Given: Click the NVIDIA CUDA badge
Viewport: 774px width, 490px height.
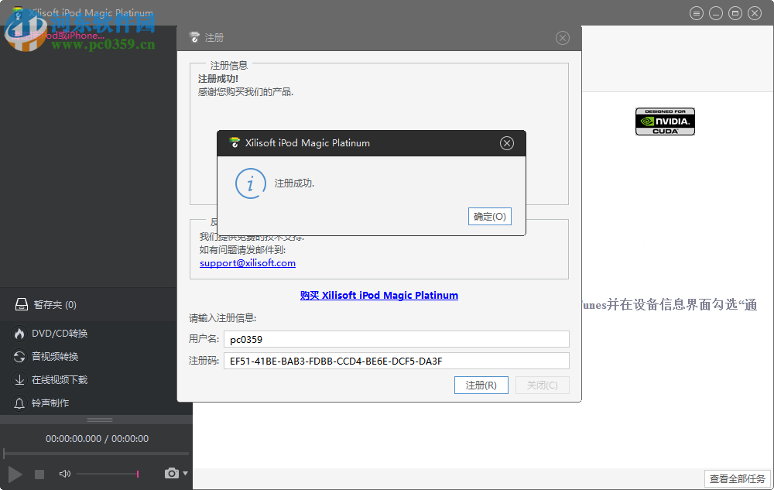Looking at the screenshot, I should pyautogui.click(x=665, y=122).
